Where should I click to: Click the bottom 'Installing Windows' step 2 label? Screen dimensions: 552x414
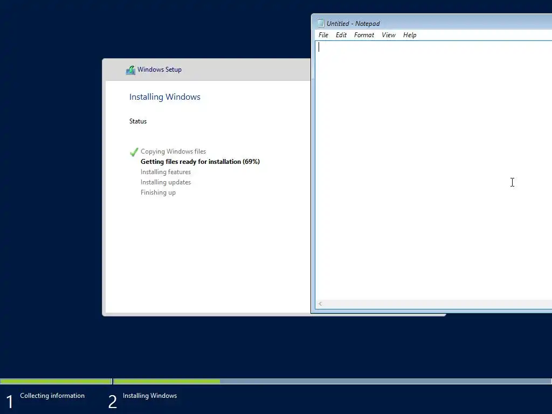150,396
